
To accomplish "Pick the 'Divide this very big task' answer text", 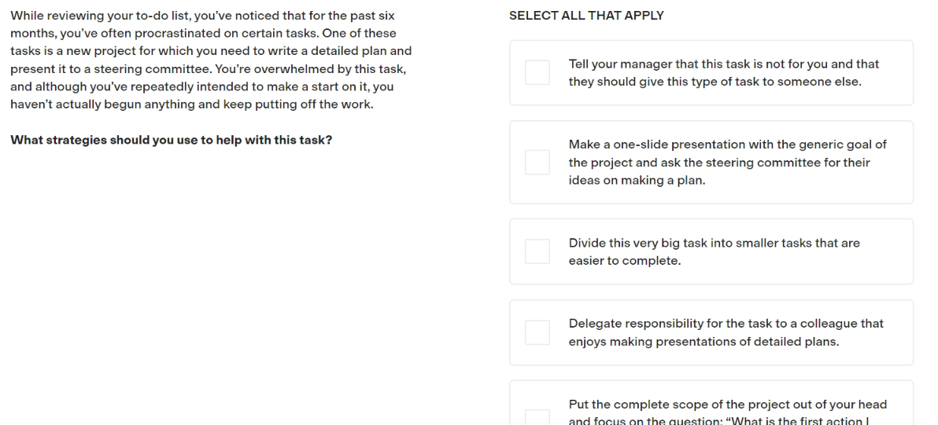I will (715, 252).
